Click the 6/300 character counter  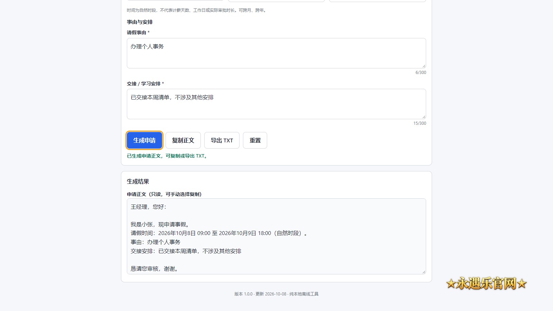click(421, 73)
